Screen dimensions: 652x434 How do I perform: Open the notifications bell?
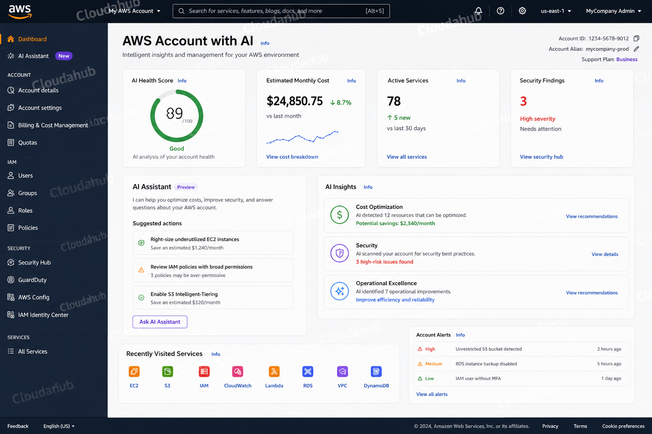pyautogui.click(x=478, y=11)
